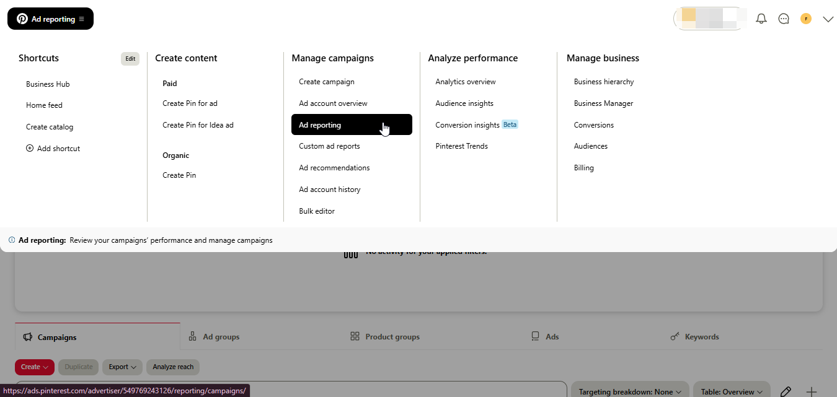Click Add shortcut
This screenshot has height=397, width=837.
[53, 149]
